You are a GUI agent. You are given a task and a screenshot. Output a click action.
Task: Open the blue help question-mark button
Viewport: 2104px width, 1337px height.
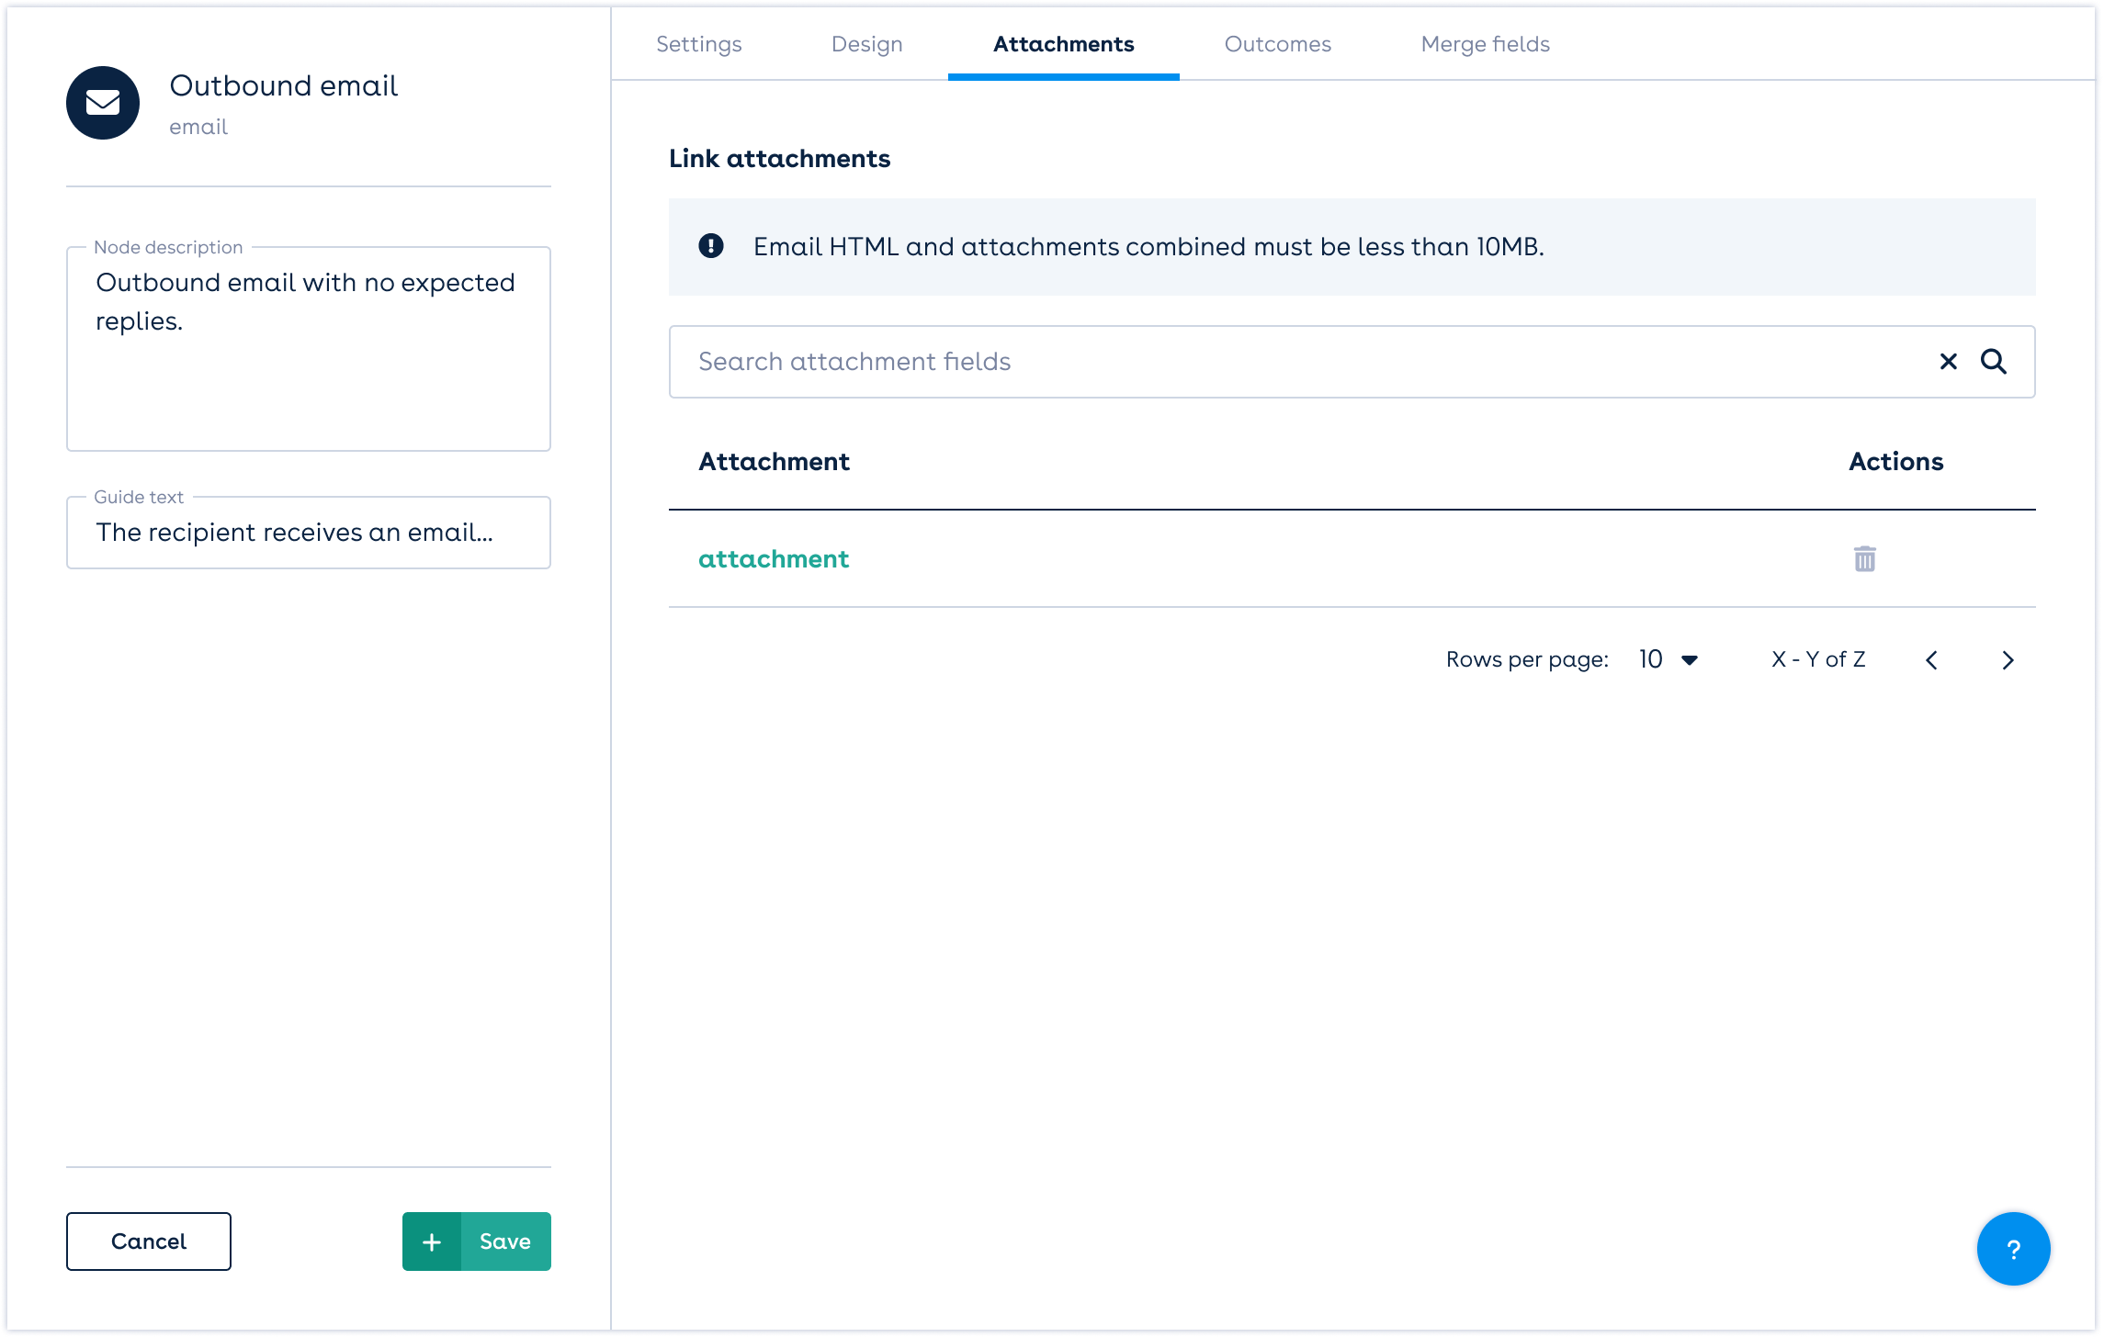click(x=2013, y=1249)
